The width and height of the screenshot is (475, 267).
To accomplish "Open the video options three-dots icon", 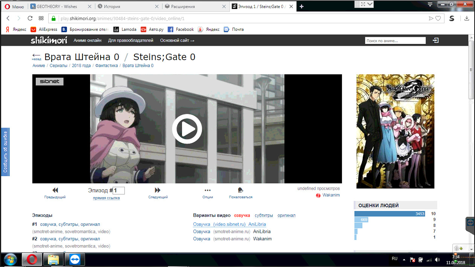I will (x=208, y=190).
